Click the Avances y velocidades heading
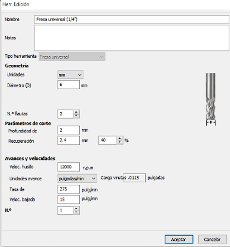This screenshot has width=230, height=247. (x=30, y=159)
